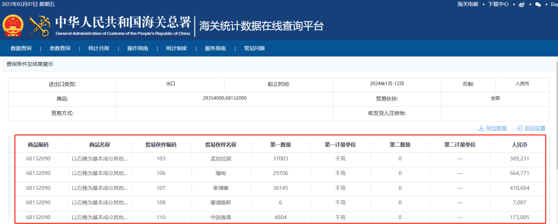
Task: Click the commodity codes 29354000,68132090 value
Action: [225, 98]
